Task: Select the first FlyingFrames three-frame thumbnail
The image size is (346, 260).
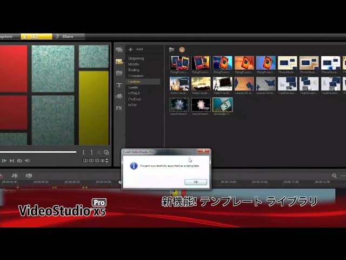Action: 179,63
